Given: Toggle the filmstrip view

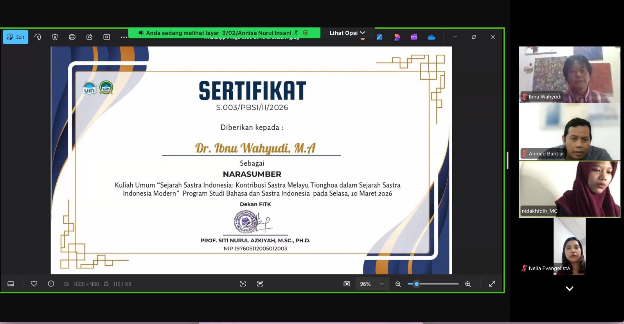Looking at the screenshot, I should pos(11,284).
